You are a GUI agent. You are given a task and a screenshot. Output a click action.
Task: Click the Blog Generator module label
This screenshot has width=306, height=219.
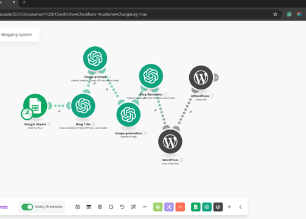[151, 94]
